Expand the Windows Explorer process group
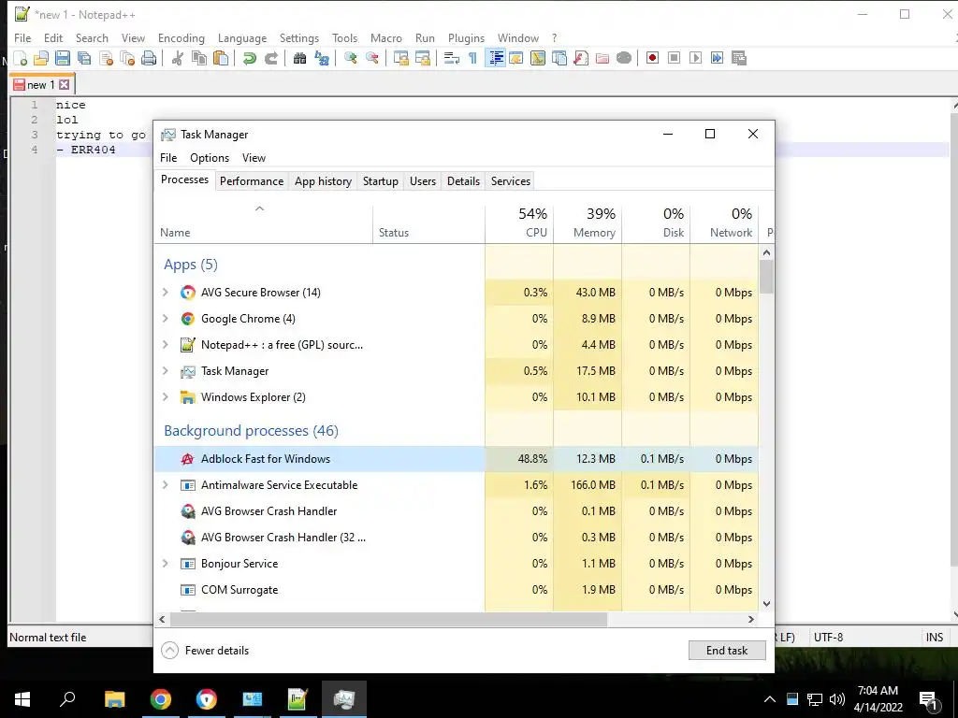Screen dimensions: 958x718 coord(165,397)
